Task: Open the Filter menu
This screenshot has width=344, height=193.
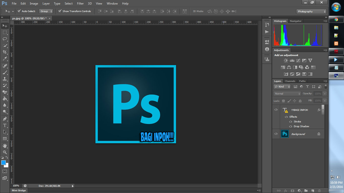Action: (x=80, y=3)
